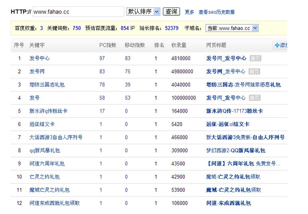Open title 【问道】六周年礼包 免费发号
The height and width of the screenshot is (214, 308).
point(243,163)
